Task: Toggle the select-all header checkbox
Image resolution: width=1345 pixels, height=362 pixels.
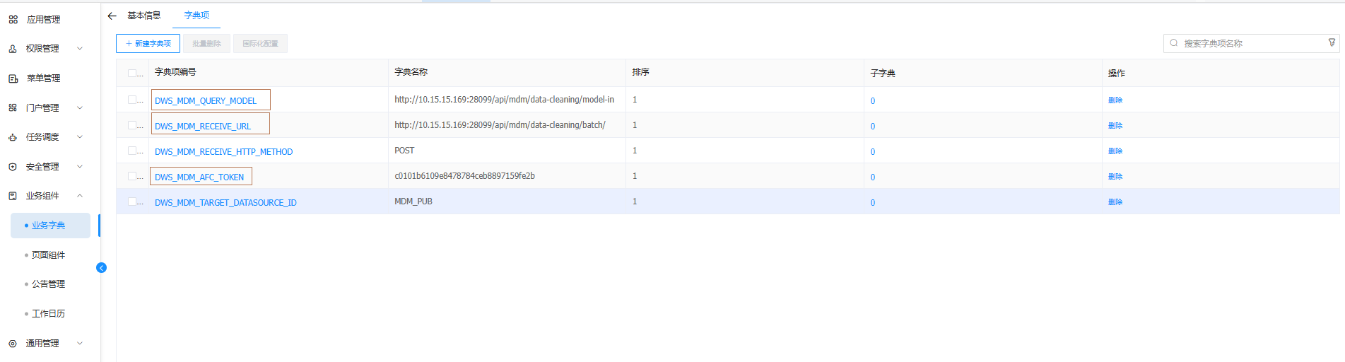Action: coord(132,73)
